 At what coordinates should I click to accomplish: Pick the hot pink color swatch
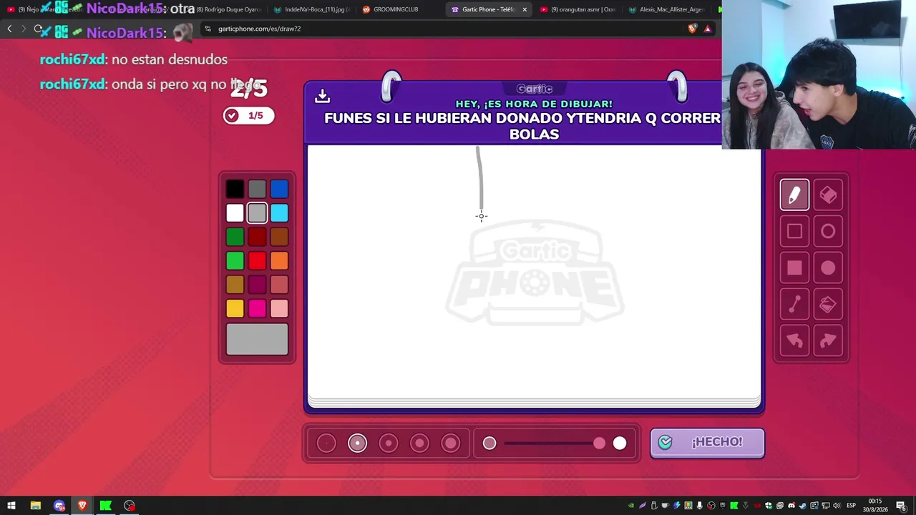[257, 308]
